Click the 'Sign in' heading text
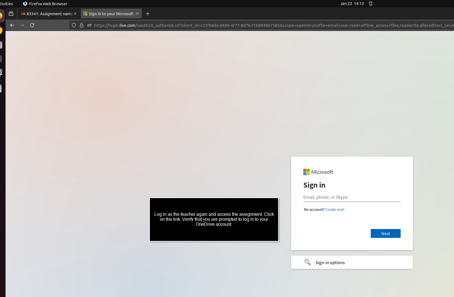Image resolution: width=454 pixels, height=297 pixels. point(314,185)
